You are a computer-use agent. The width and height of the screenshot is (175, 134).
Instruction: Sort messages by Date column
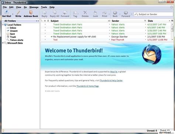click(150, 21)
